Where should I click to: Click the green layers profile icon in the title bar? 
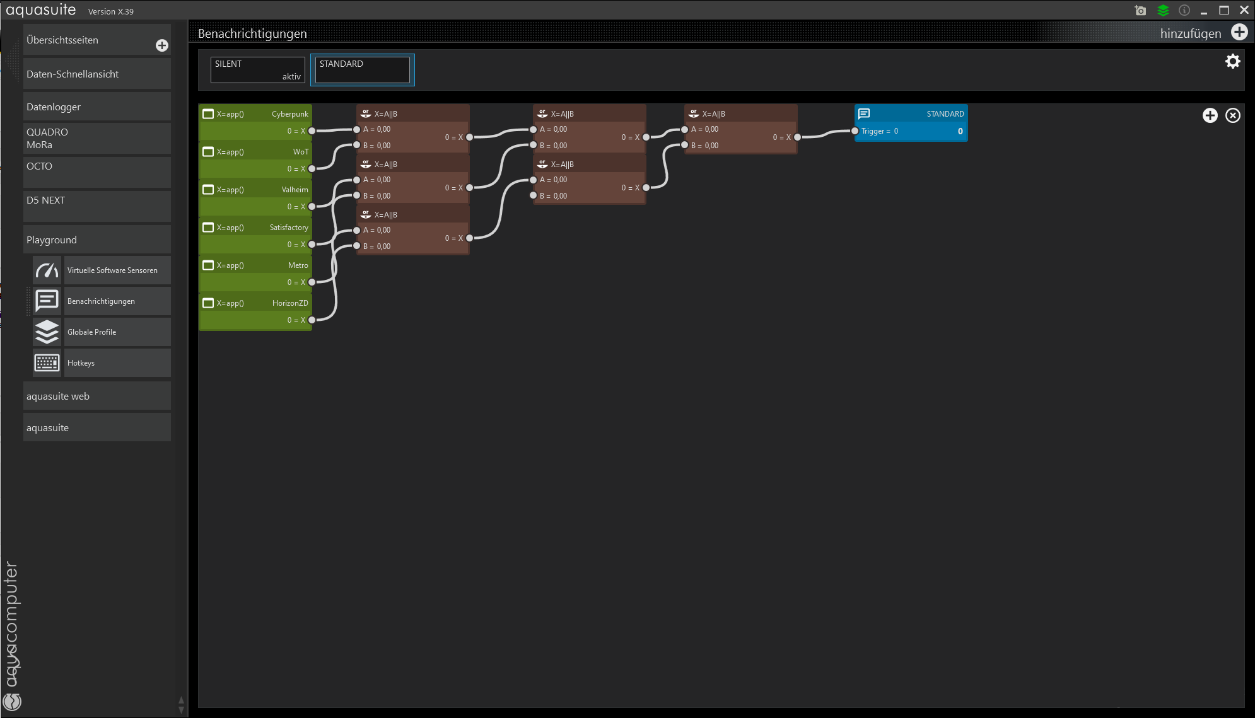coord(1163,11)
